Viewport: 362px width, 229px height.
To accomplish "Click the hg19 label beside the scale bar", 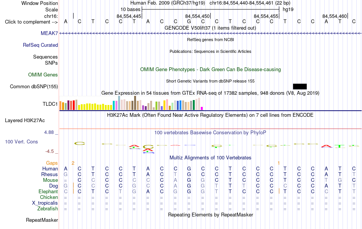I will tap(288, 10).
